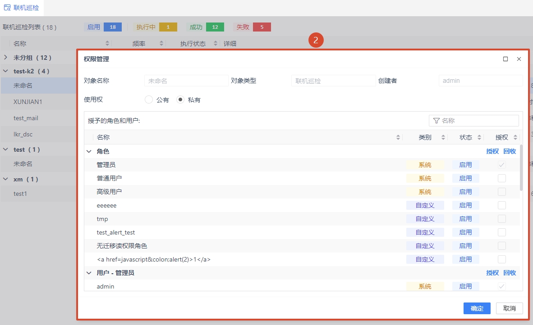Check authorization box for eeeeee
The width and height of the screenshot is (533, 325).
(502, 205)
